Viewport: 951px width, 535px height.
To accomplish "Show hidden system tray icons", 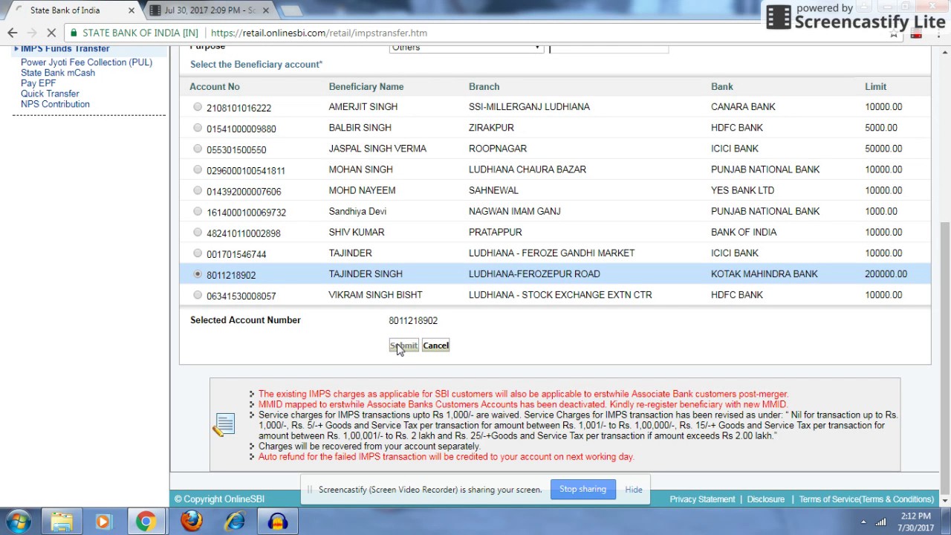I will coord(863,522).
